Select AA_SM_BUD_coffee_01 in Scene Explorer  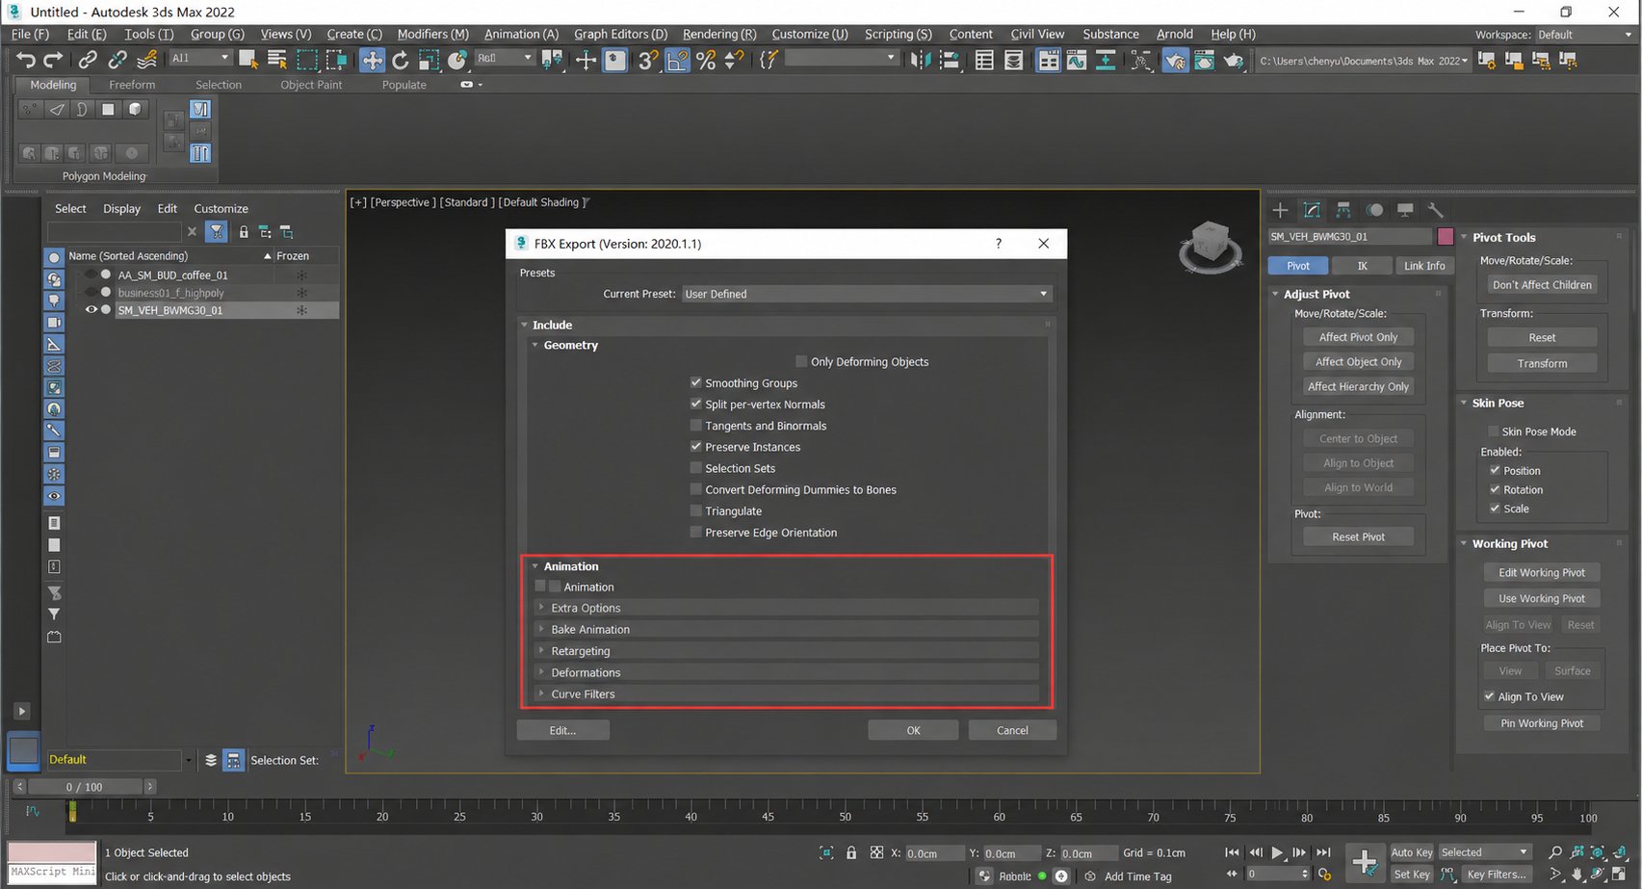tap(172, 275)
